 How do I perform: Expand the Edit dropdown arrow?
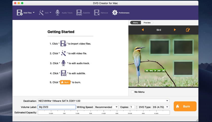coord(50,13)
